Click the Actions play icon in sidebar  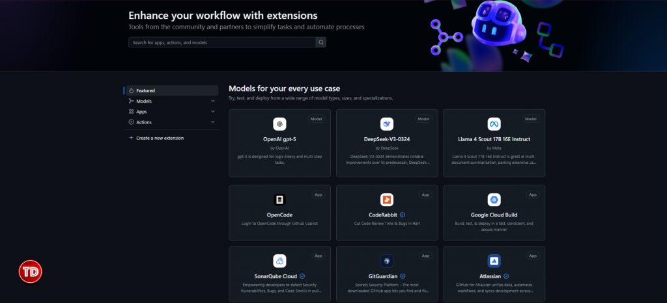point(132,122)
